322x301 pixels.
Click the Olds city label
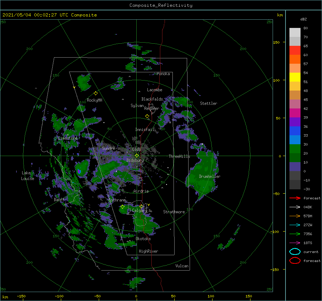pyautogui.click(x=136, y=149)
